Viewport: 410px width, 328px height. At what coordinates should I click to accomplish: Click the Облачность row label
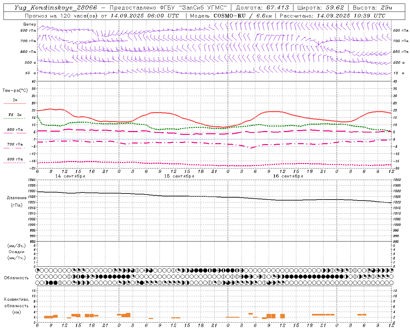[16, 278]
